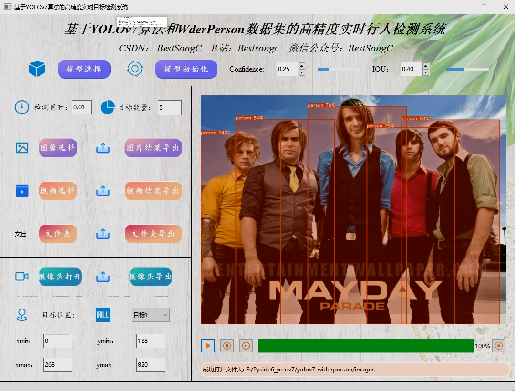The height and width of the screenshot is (391, 515).
Task: Click the clock detection time icon
Action: point(22,107)
